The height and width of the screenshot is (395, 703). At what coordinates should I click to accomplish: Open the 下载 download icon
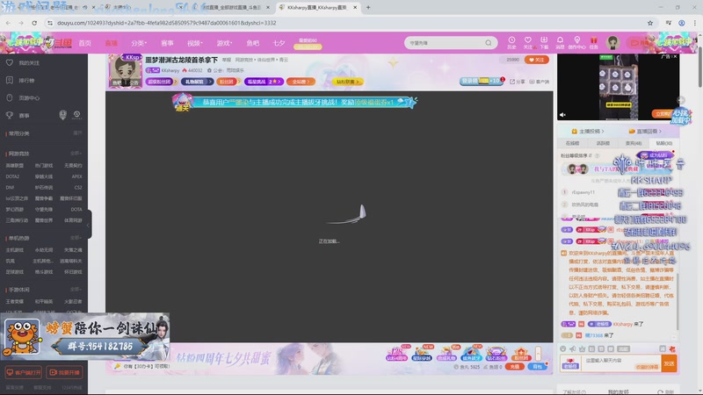pos(544,42)
